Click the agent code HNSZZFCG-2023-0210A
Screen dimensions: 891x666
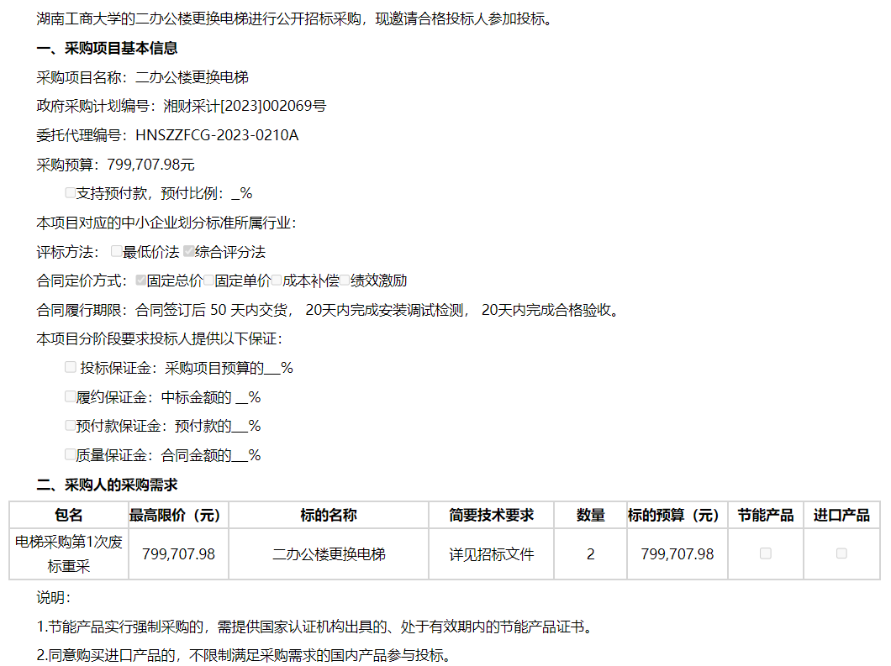coord(217,134)
